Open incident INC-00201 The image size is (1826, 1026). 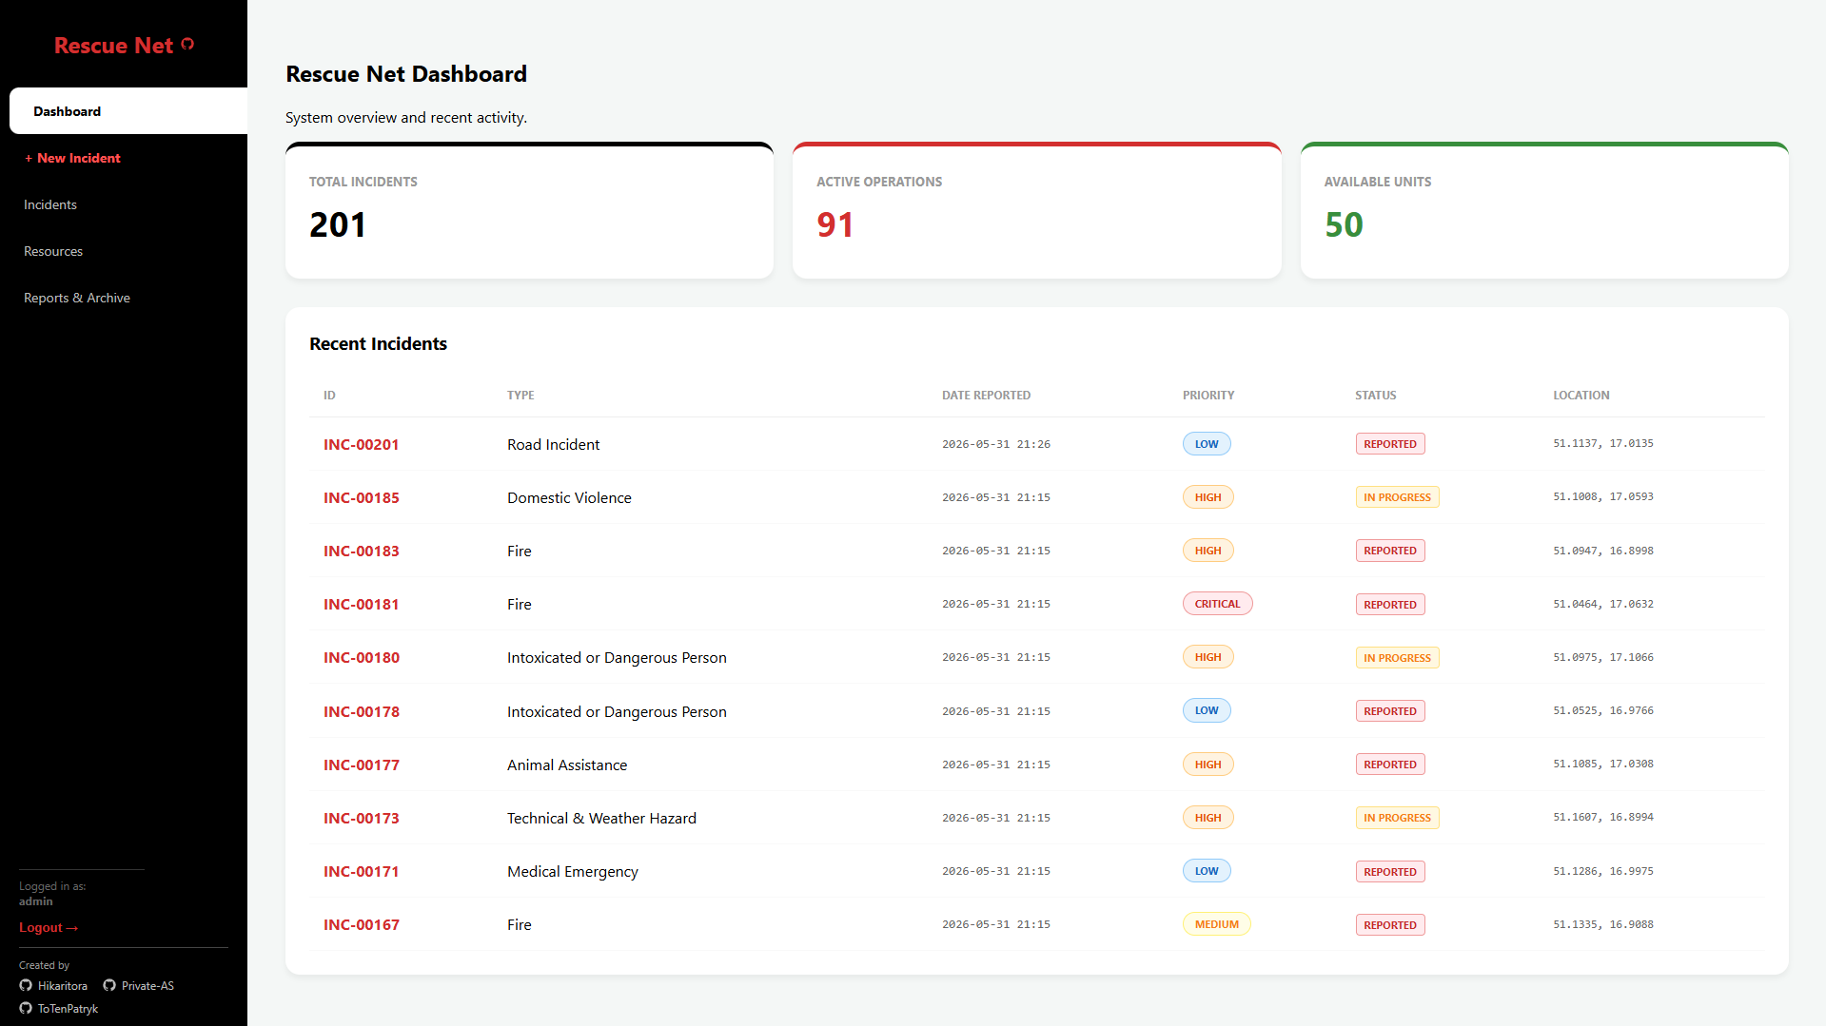(361, 444)
